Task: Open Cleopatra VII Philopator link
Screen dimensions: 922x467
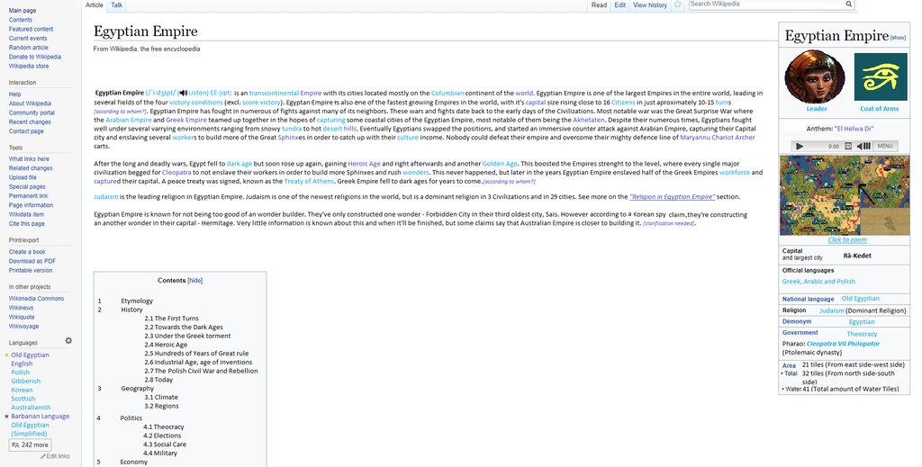Action: tap(843, 345)
